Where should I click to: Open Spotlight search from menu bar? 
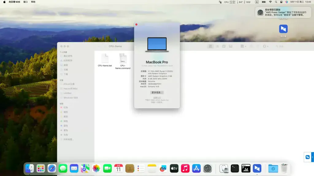click(276, 2)
